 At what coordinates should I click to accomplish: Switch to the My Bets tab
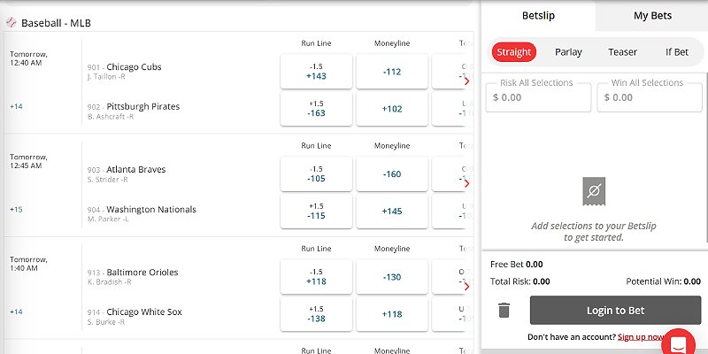click(652, 15)
